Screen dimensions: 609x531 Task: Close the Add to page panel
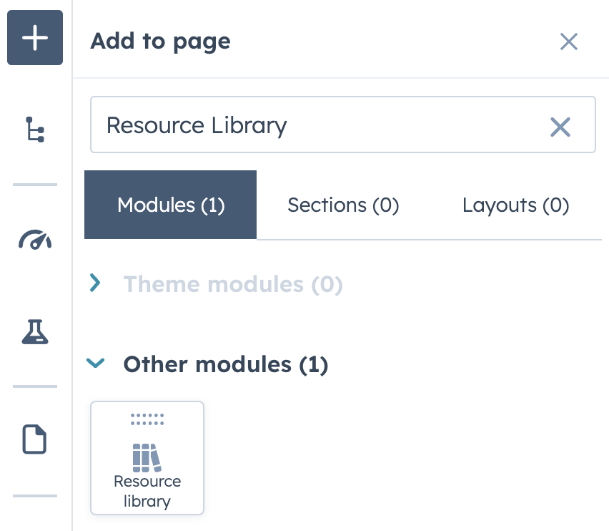(569, 42)
